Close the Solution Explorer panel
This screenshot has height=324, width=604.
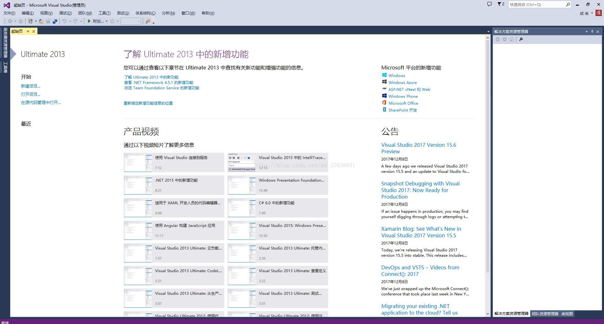coord(598,31)
